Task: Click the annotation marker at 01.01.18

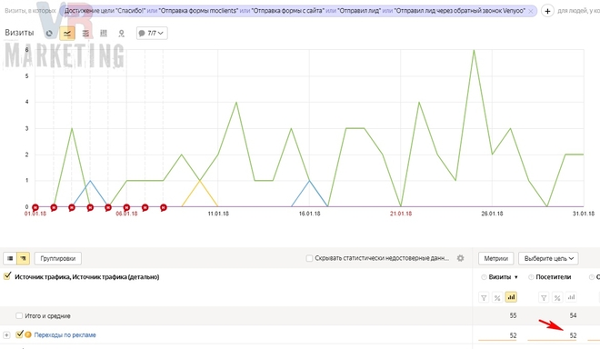Action: [35, 207]
